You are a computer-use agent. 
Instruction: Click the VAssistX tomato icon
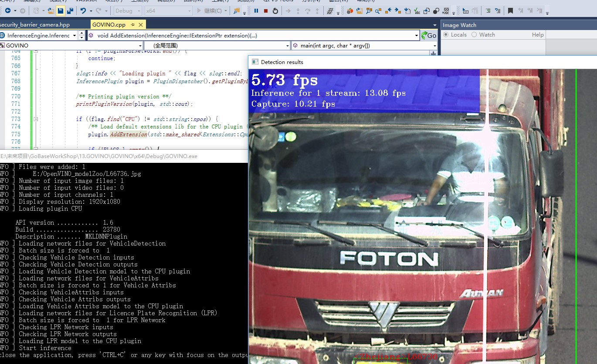pos(350,10)
